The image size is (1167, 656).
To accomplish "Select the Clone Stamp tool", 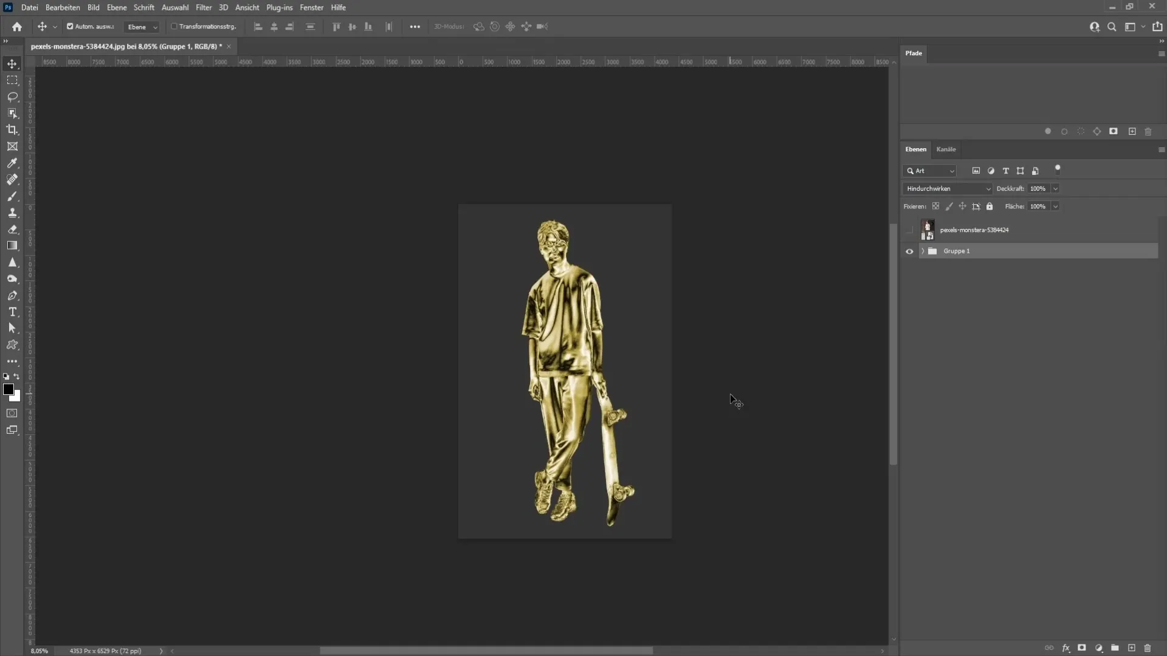I will coord(12,213).
